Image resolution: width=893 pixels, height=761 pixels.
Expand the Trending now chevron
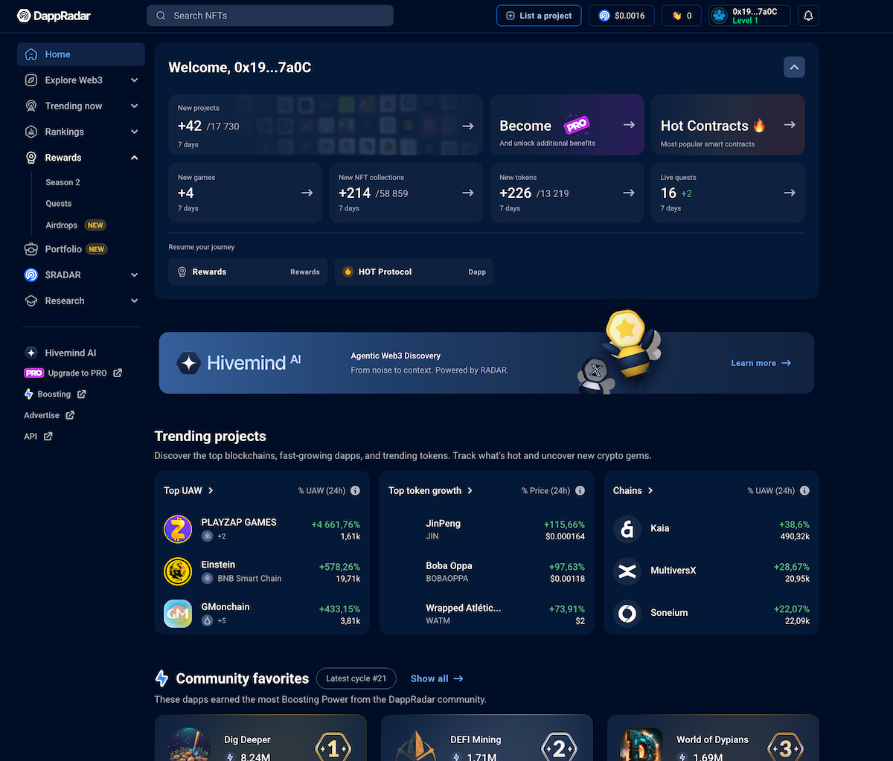pos(135,106)
